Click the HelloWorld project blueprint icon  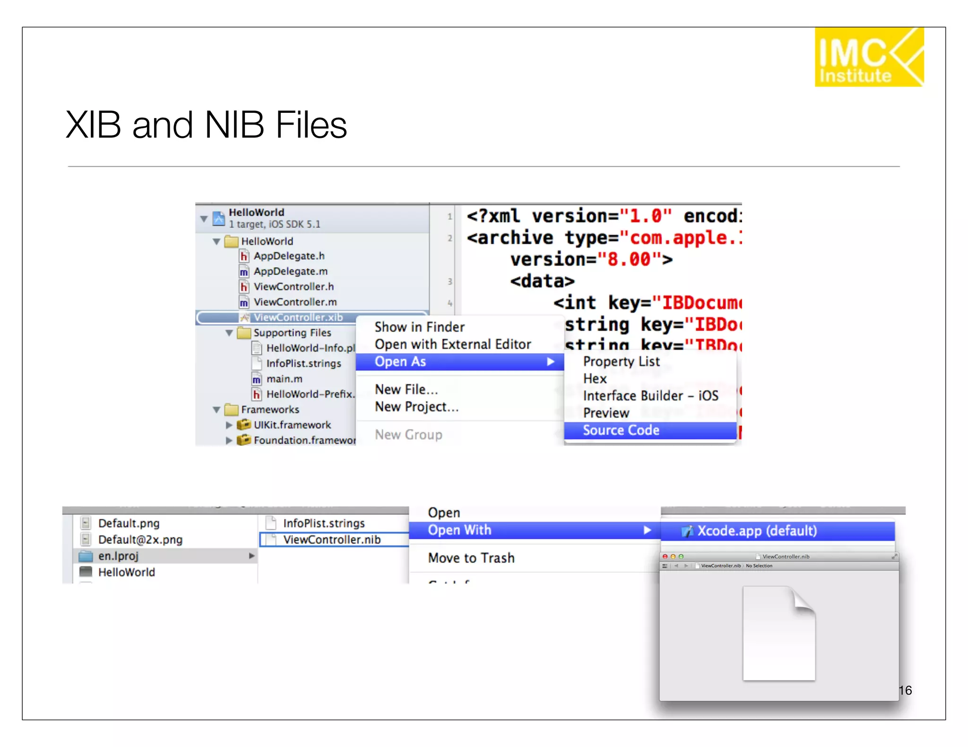(218, 219)
